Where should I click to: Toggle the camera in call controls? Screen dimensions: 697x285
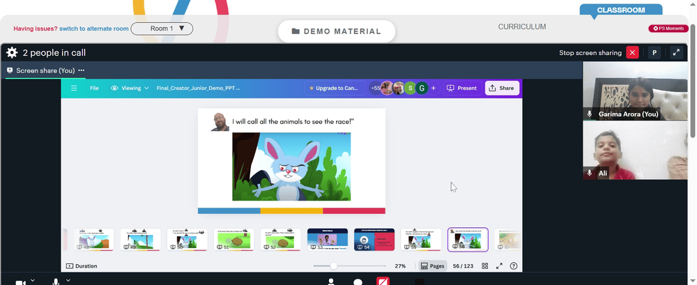[20, 282]
